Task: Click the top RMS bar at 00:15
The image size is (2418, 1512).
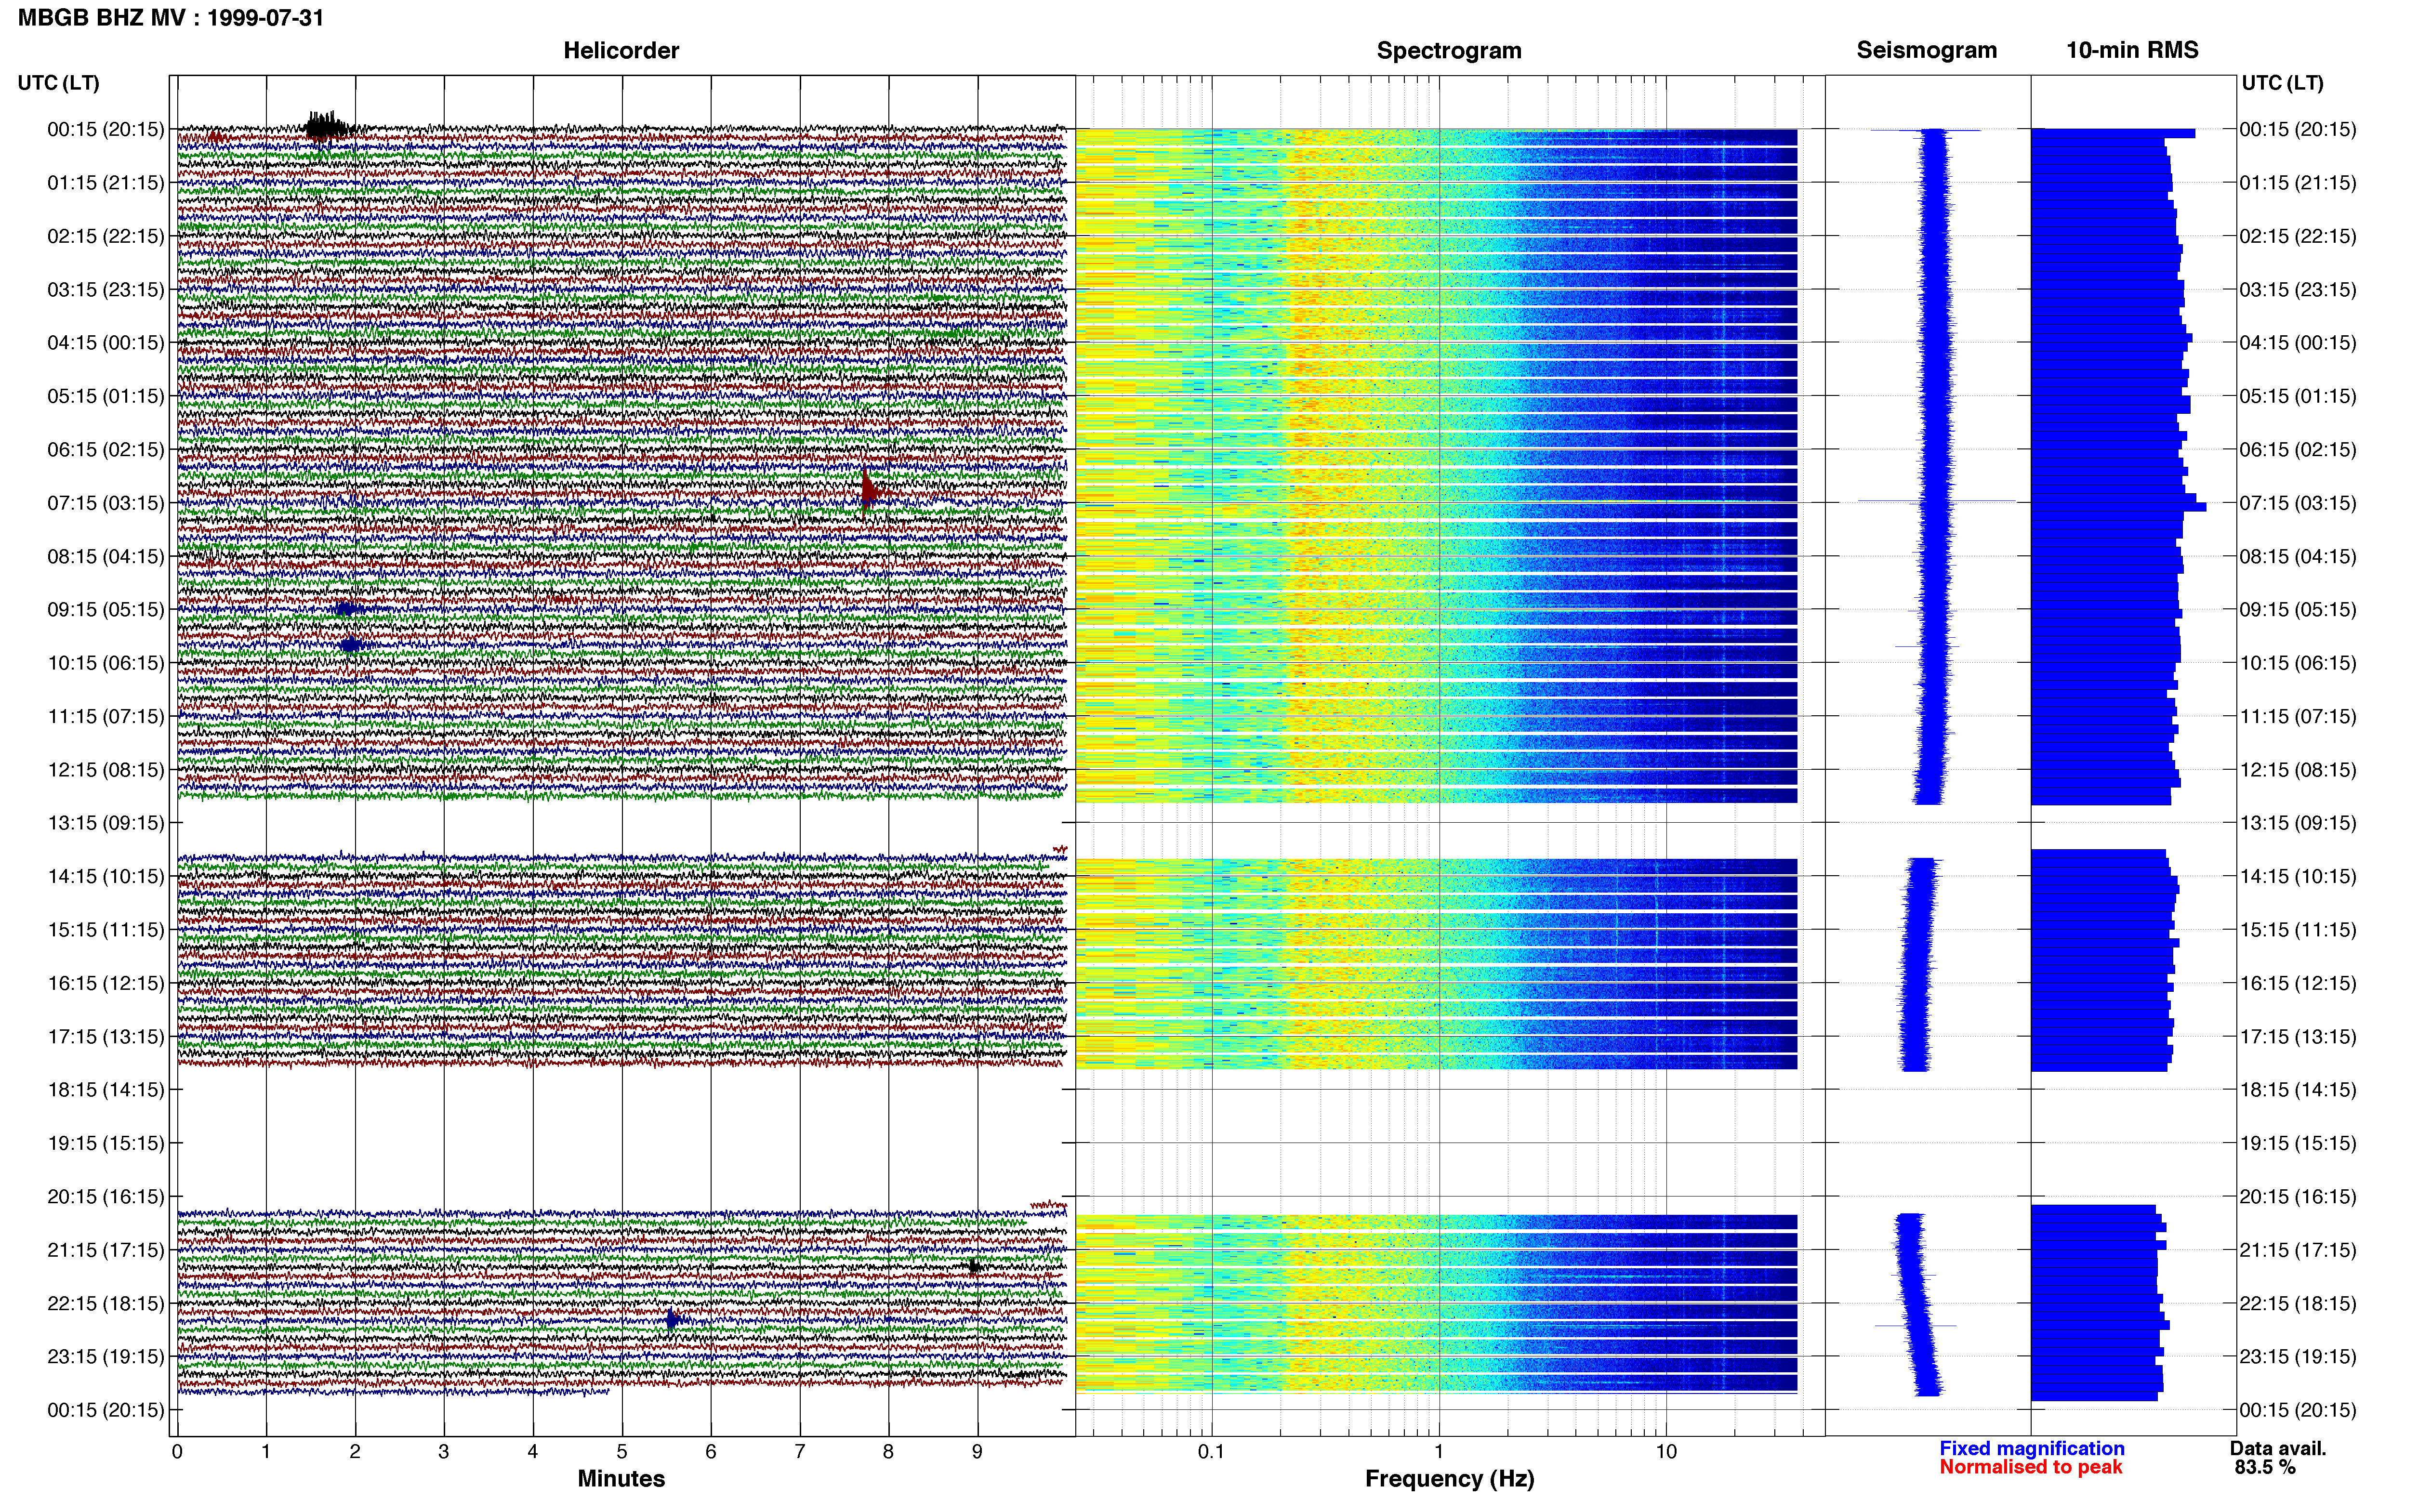Action: coord(2113,133)
